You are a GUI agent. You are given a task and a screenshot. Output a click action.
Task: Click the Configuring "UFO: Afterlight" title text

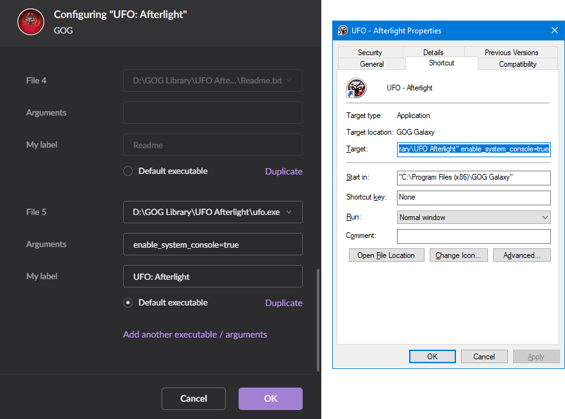coord(121,14)
